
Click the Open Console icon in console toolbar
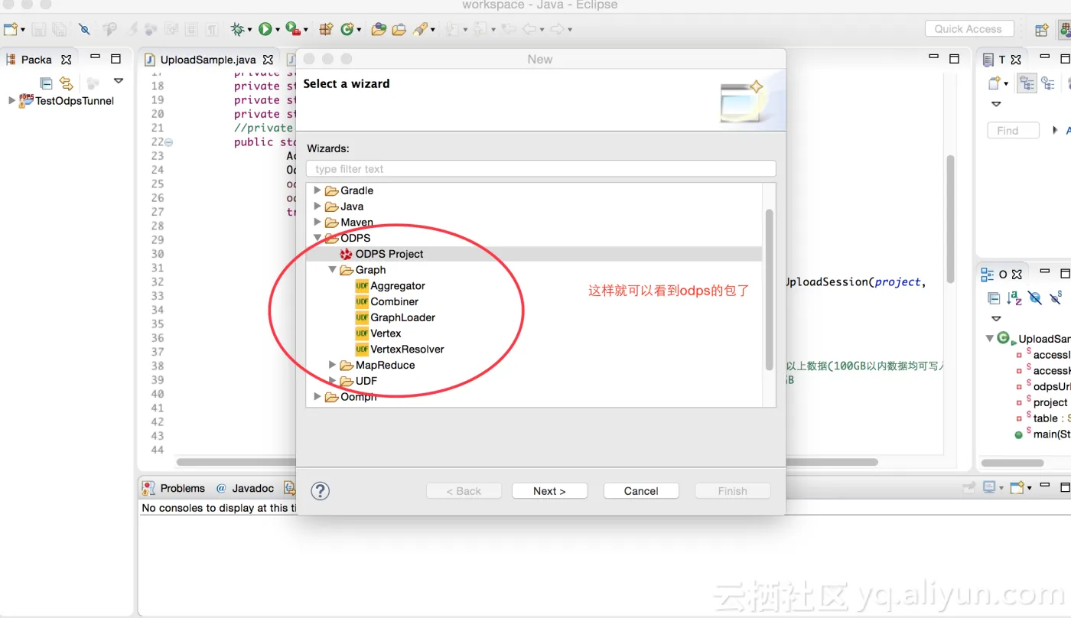pyautogui.click(x=1016, y=488)
